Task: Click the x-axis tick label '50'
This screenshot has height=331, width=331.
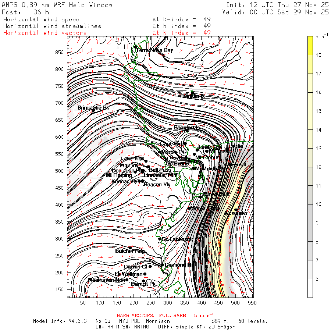Action: [x=83, y=303]
